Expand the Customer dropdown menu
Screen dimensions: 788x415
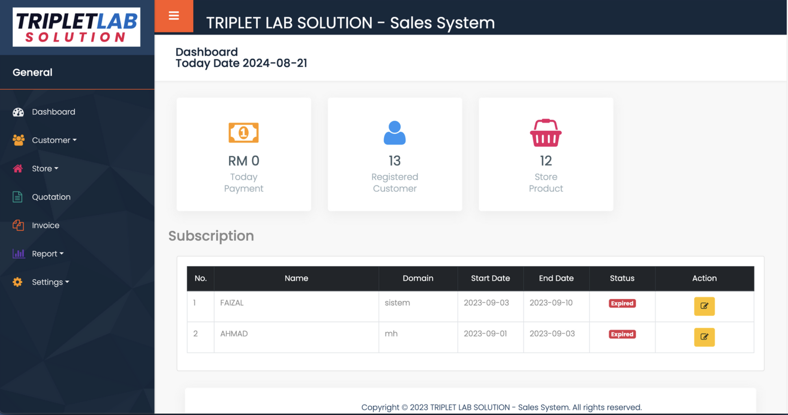[x=54, y=140]
